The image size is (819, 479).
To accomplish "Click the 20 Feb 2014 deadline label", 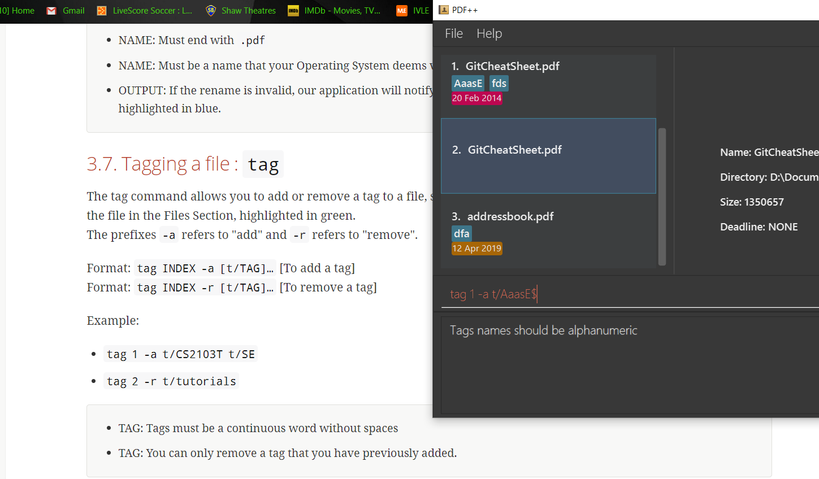I will [x=477, y=98].
